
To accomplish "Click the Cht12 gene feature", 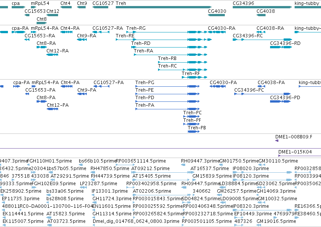I will pos(52,15).
